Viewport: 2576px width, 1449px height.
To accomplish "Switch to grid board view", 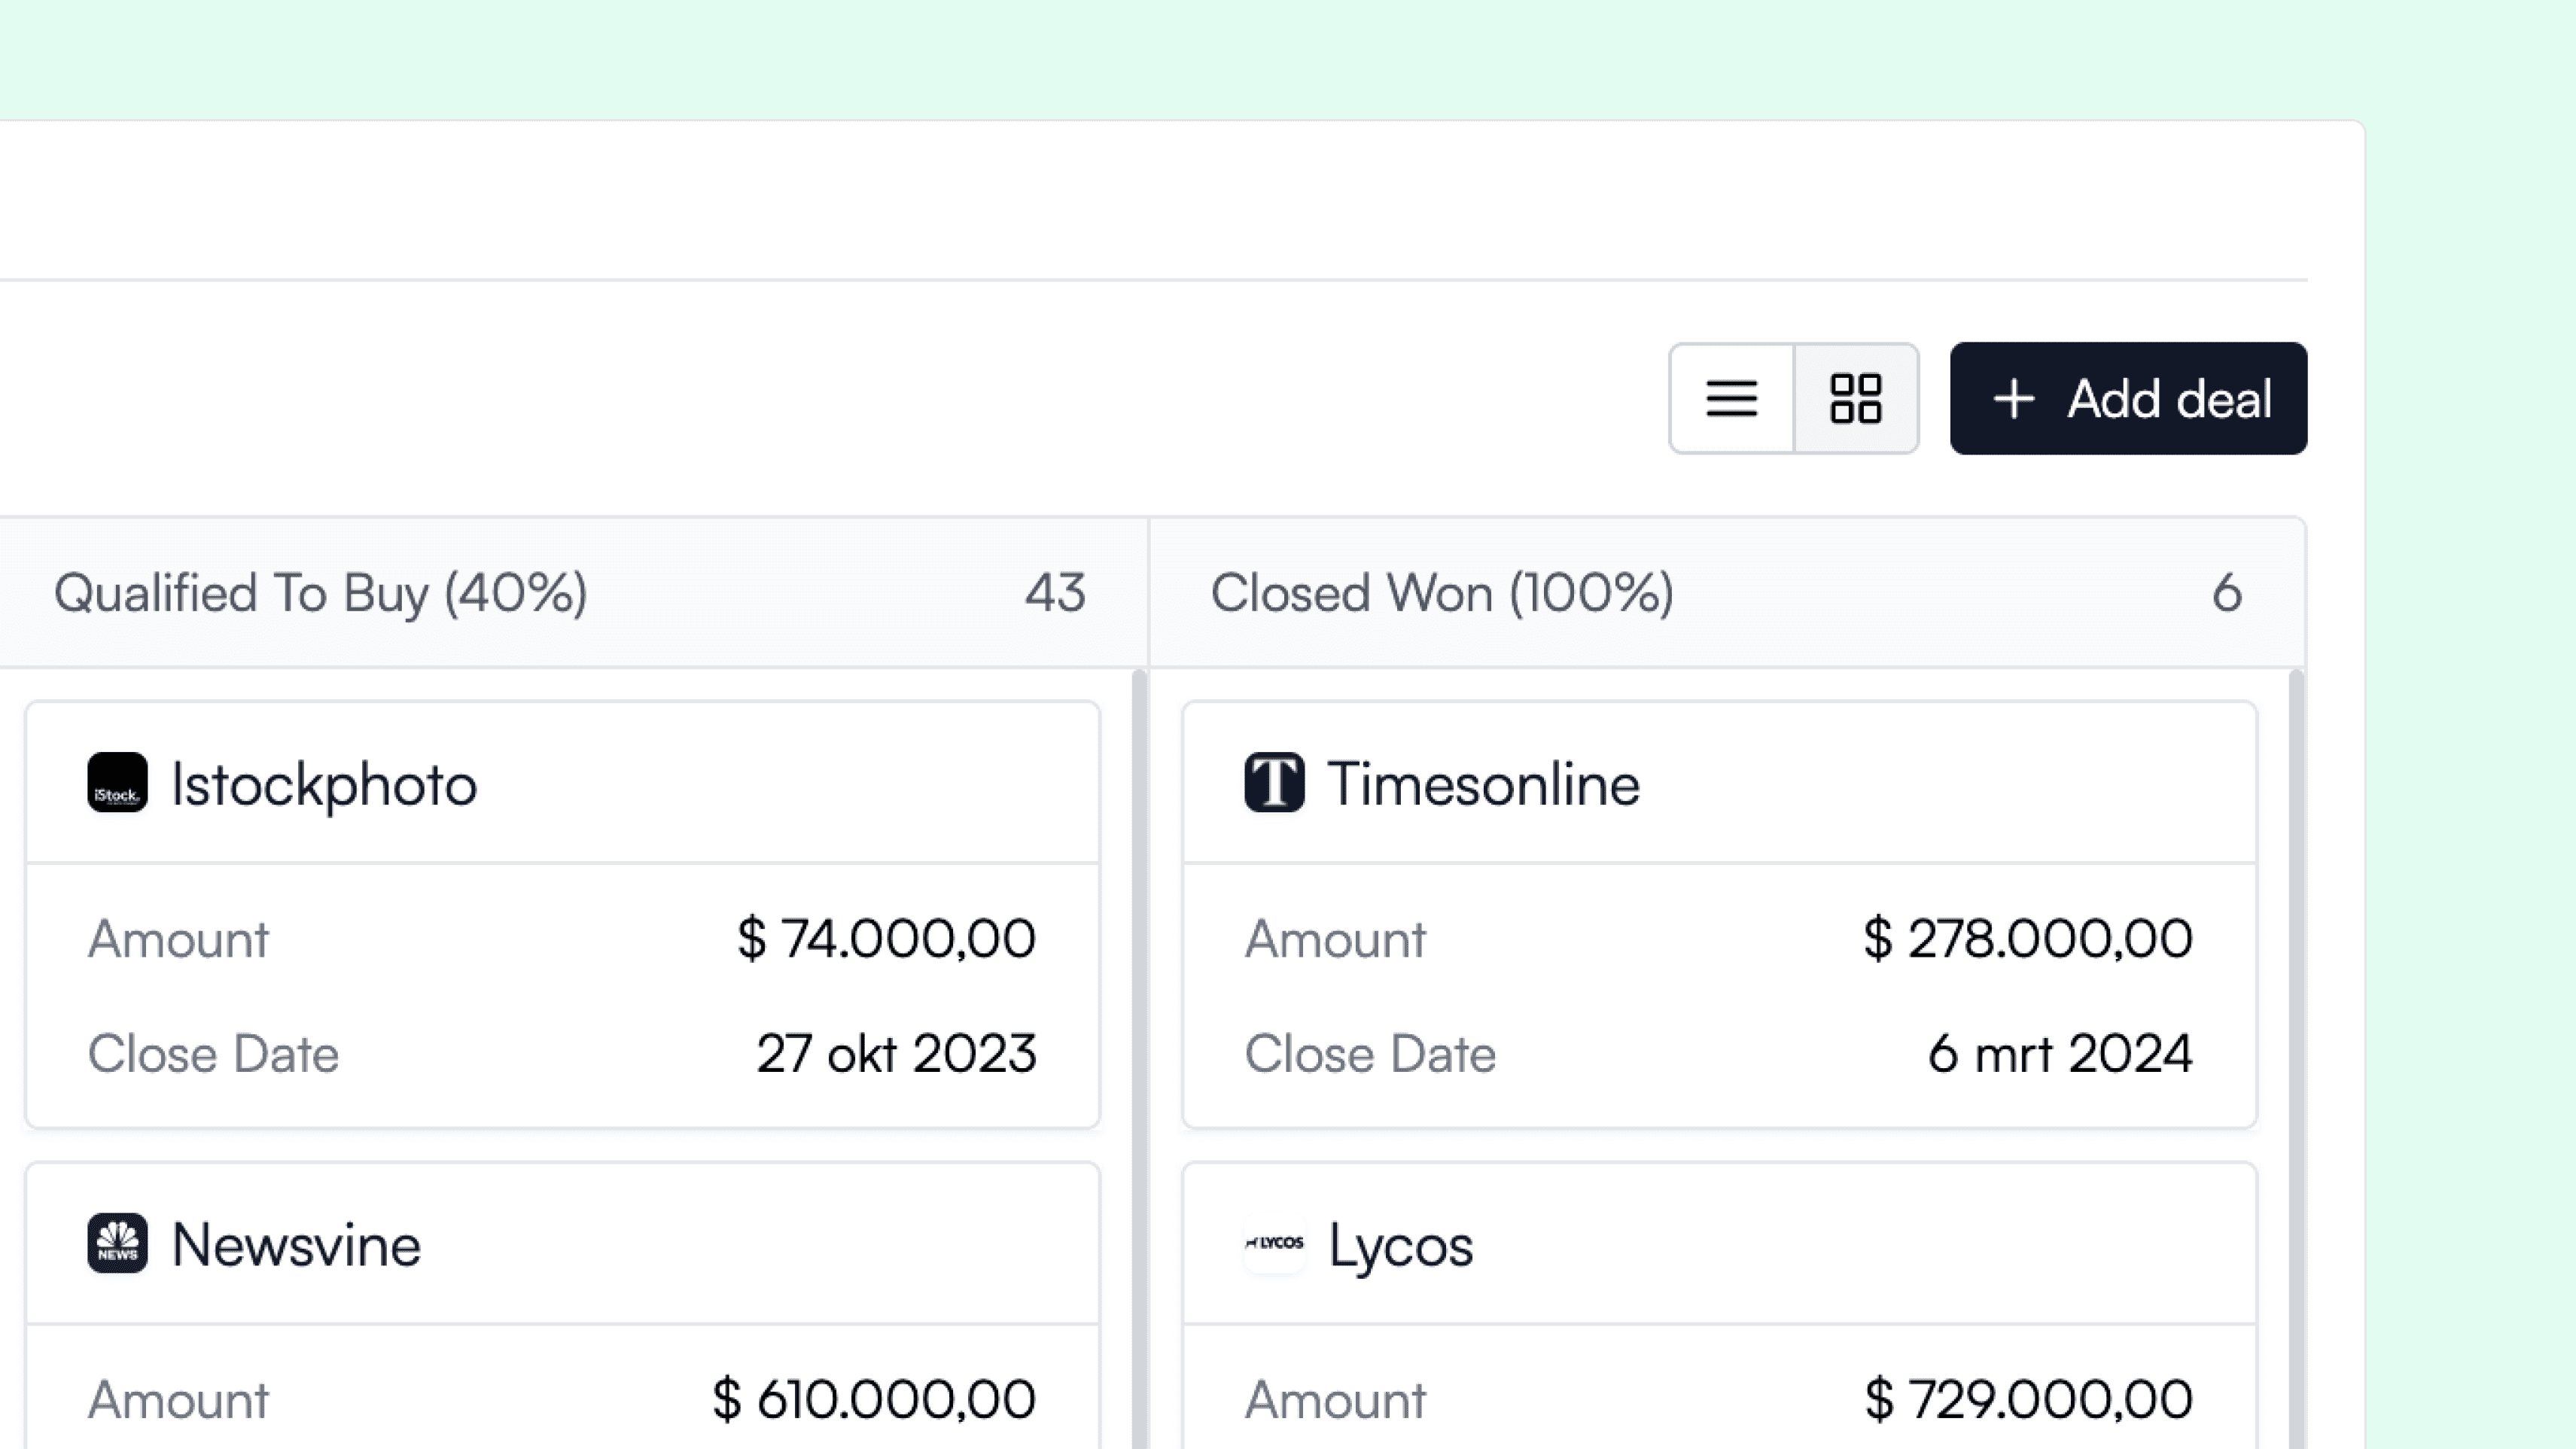I will point(1856,398).
